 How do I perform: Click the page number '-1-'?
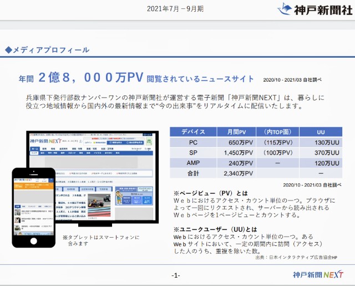tap(176, 275)
